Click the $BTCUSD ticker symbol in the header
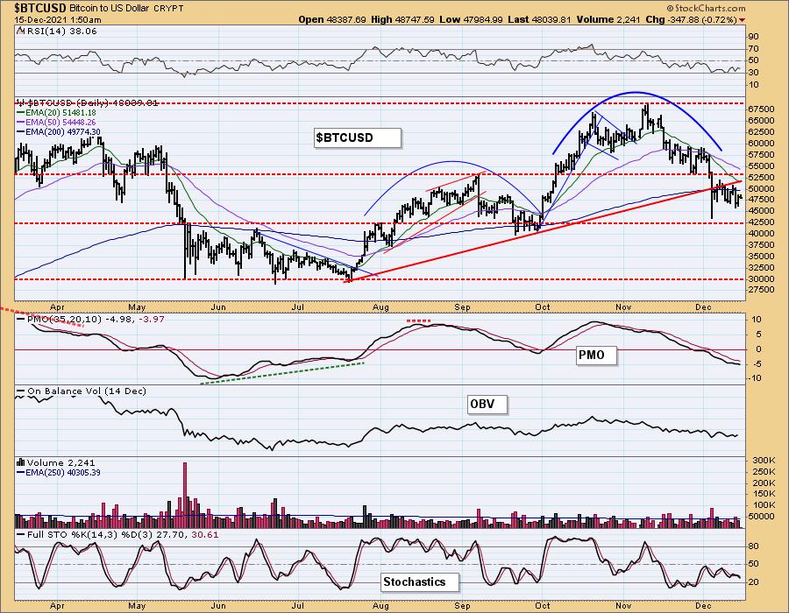 pyautogui.click(x=40, y=8)
